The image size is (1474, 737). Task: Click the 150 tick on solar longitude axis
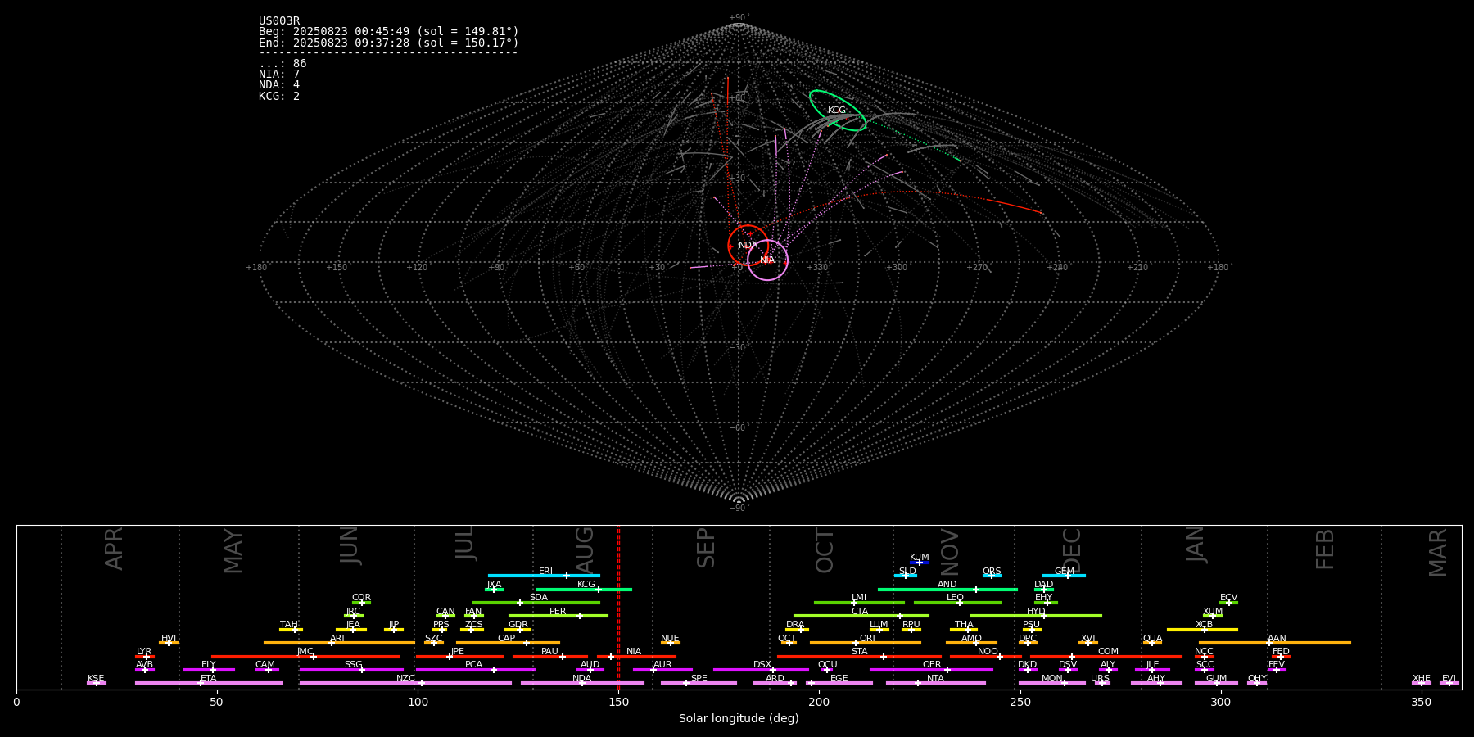(x=618, y=702)
